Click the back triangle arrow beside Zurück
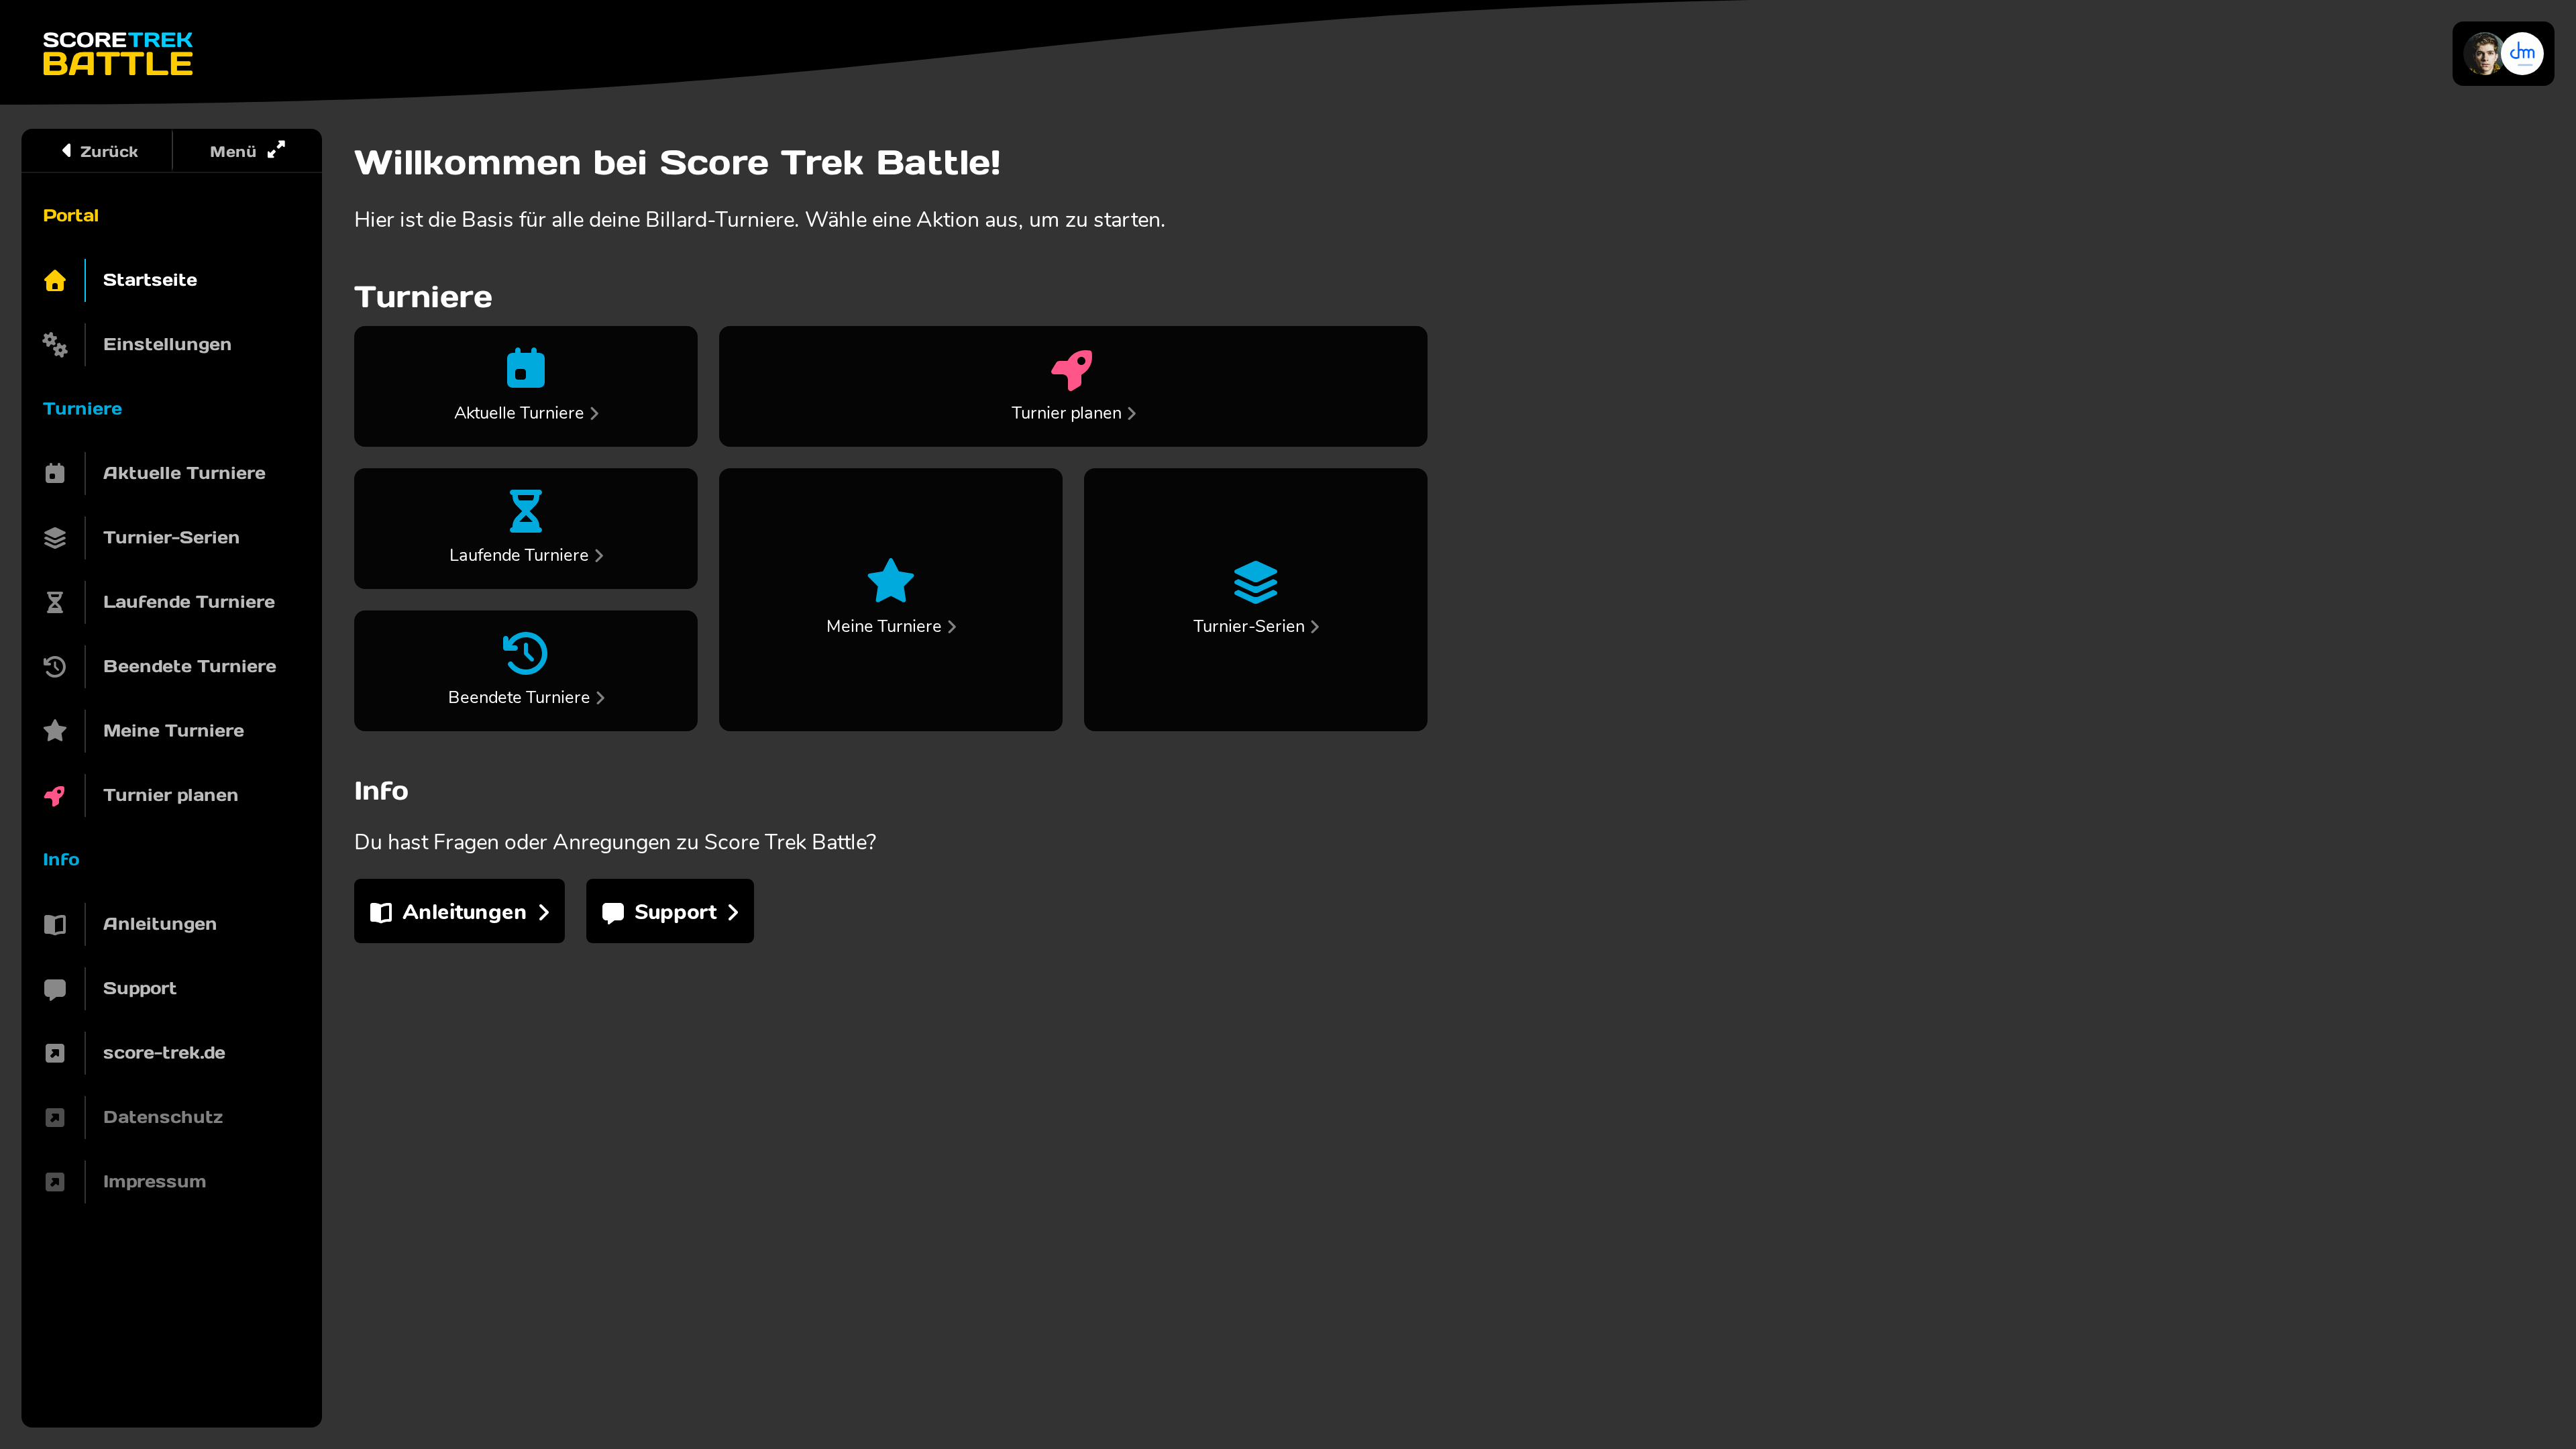The height and width of the screenshot is (1449, 2576). tap(66, 150)
